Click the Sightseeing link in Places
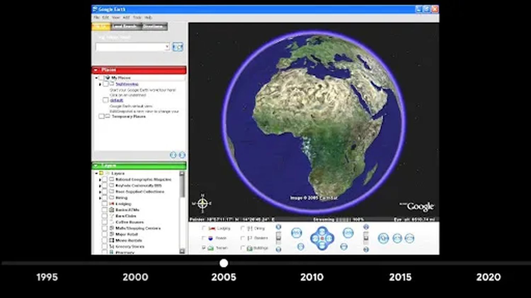Viewport: 531px width, 298px height. point(127,84)
